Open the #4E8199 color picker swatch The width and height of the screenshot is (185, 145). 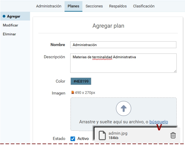(81, 81)
